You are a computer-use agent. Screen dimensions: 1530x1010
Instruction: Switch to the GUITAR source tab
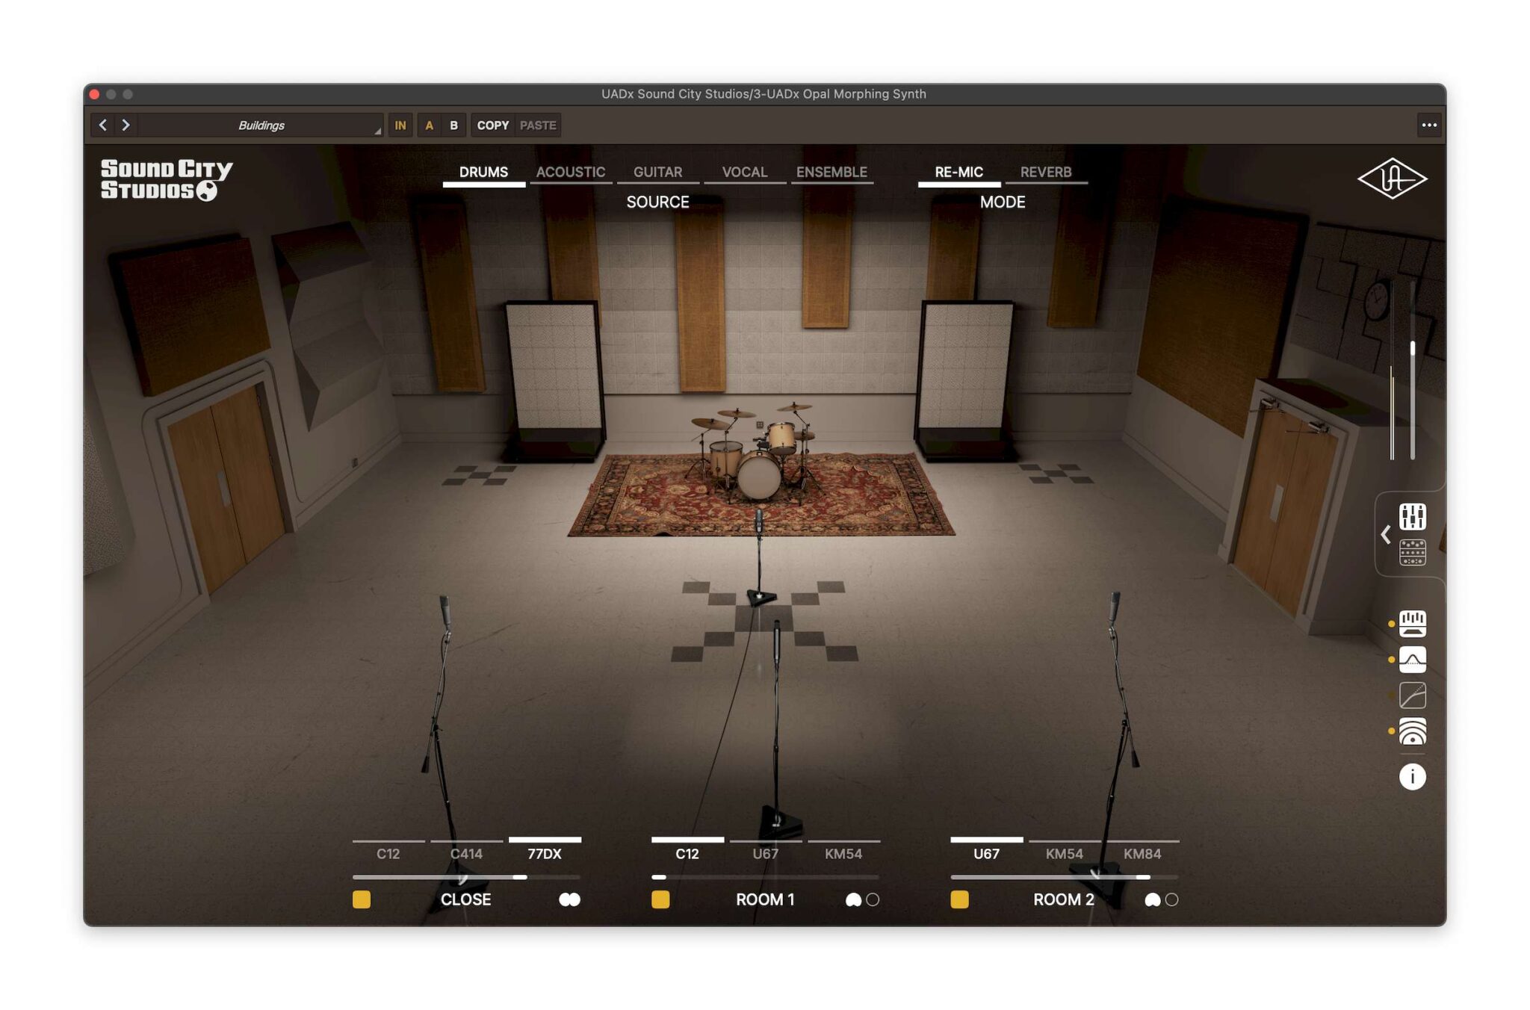coord(657,171)
